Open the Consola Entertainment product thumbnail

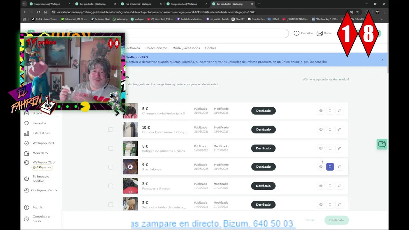[x=130, y=130]
